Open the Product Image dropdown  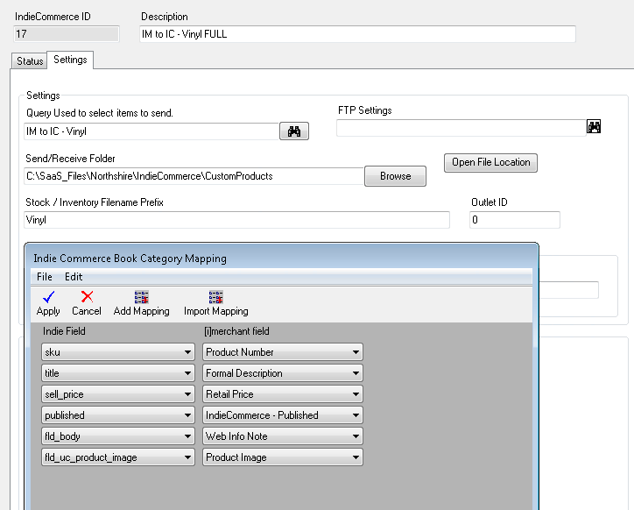pyautogui.click(x=283, y=457)
